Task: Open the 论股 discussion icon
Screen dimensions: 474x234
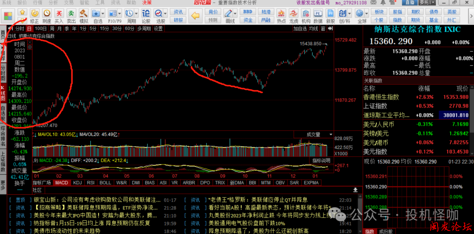Action: click(146, 16)
